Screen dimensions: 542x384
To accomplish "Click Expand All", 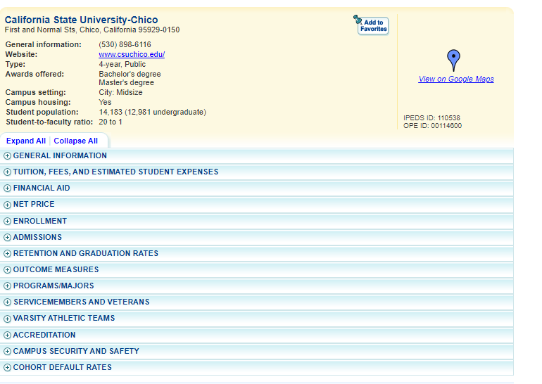I will tap(26, 141).
